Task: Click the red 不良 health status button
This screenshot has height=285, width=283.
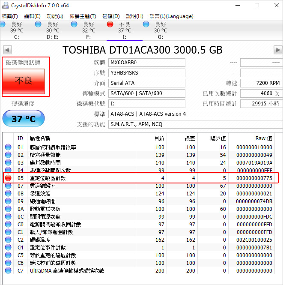Action: [24, 81]
